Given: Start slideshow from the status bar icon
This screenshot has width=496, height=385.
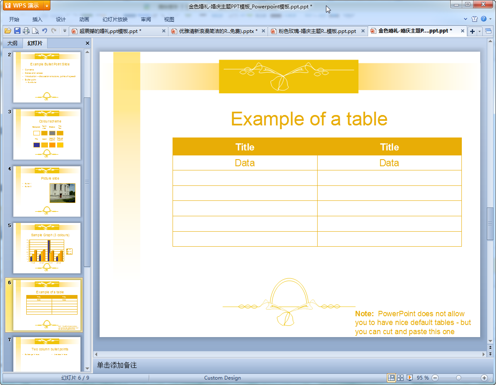Looking at the screenshot, I should coord(410,377).
